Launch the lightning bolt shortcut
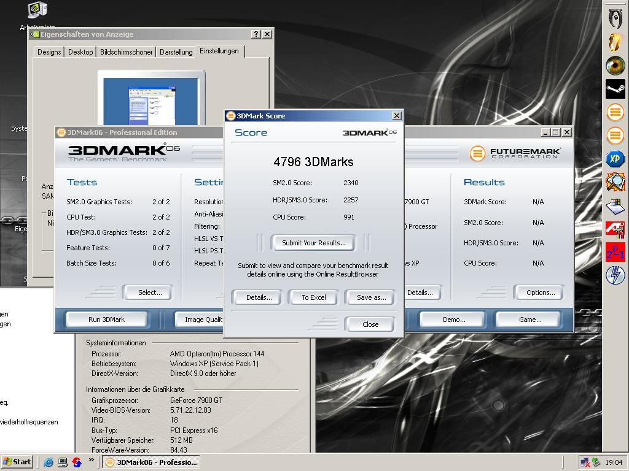The height and width of the screenshot is (471, 629). [x=615, y=276]
